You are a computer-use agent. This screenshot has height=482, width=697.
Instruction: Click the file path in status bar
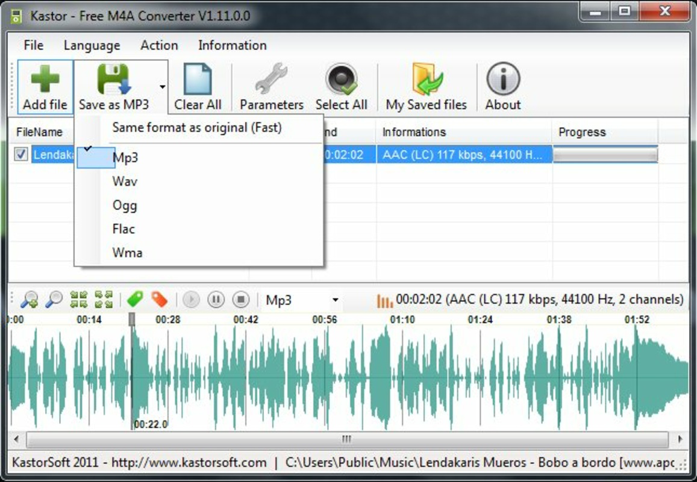pos(480,463)
